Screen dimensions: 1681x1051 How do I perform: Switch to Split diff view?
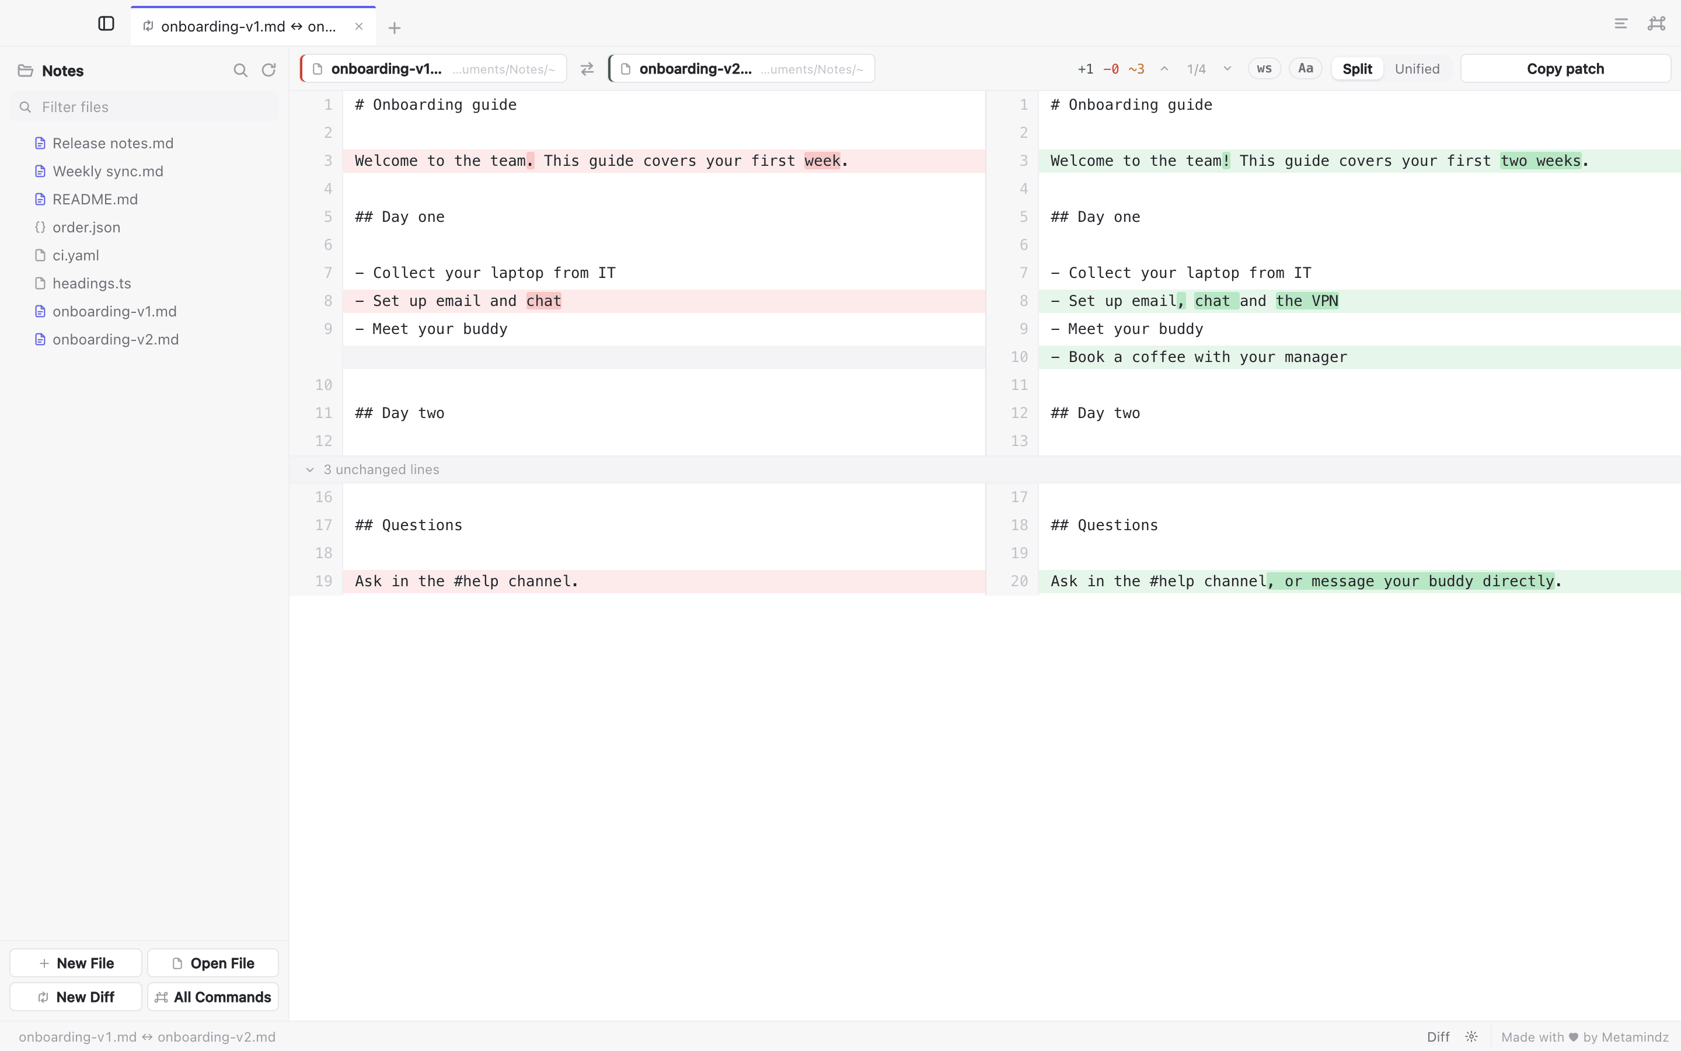(1357, 69)
